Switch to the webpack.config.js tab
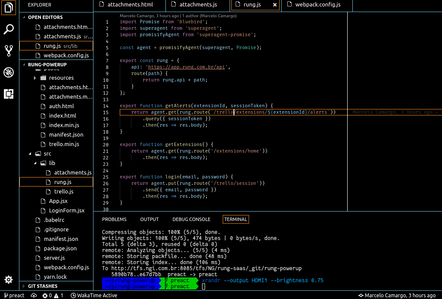The width and height of the screenshot is (442, 299). (317, 5)
